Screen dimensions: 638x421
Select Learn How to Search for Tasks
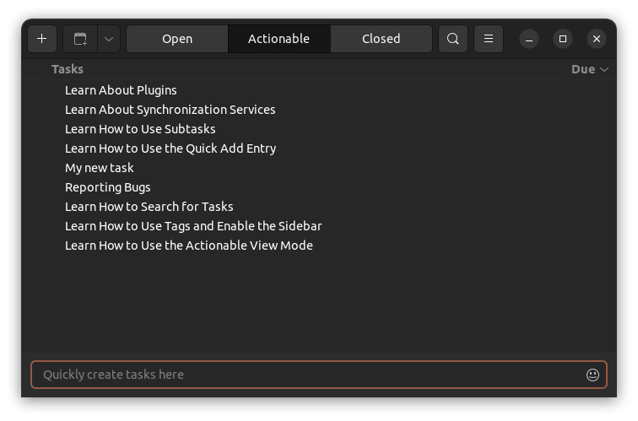tap(319, 207)
